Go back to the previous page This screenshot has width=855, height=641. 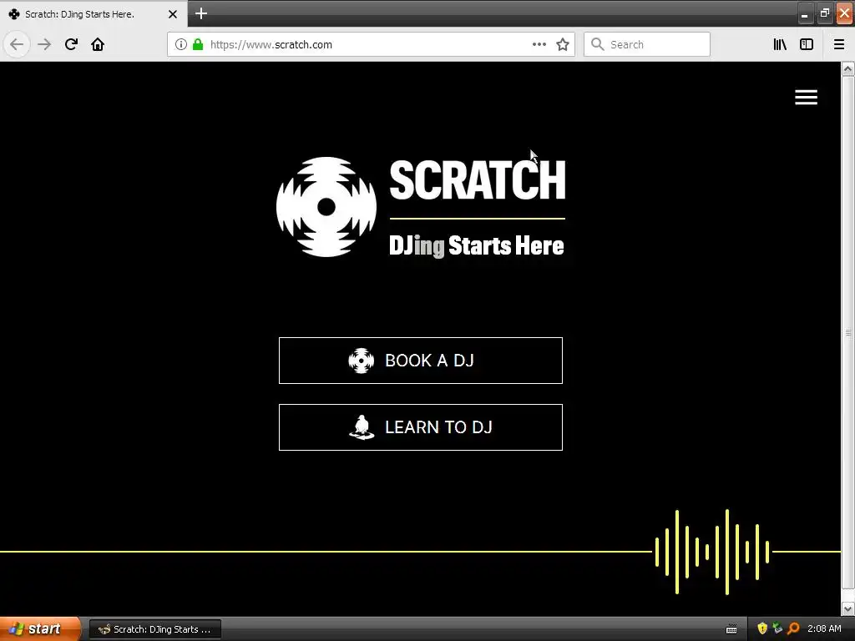(17, 44)
